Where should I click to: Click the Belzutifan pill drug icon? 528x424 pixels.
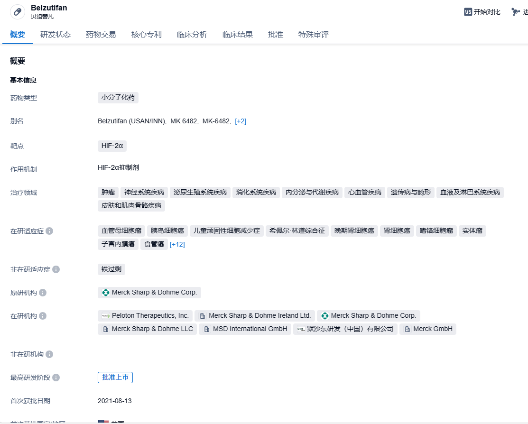[18, 12]
